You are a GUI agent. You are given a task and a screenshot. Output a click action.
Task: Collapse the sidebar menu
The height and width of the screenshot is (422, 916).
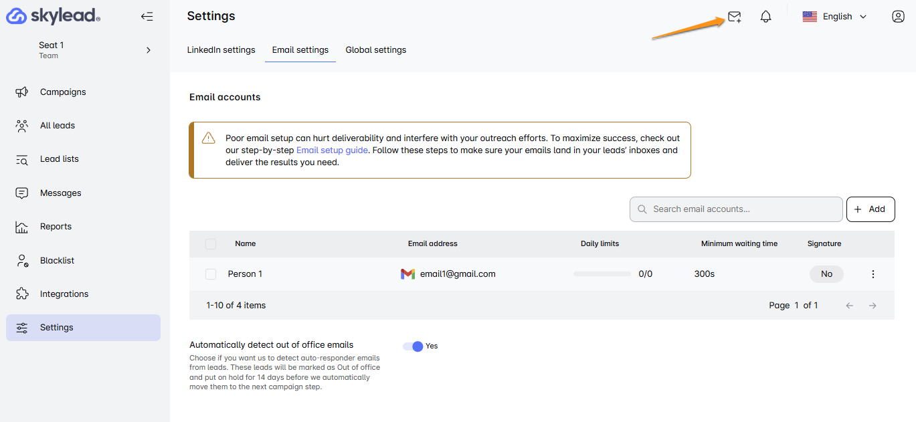click(147, 17)
